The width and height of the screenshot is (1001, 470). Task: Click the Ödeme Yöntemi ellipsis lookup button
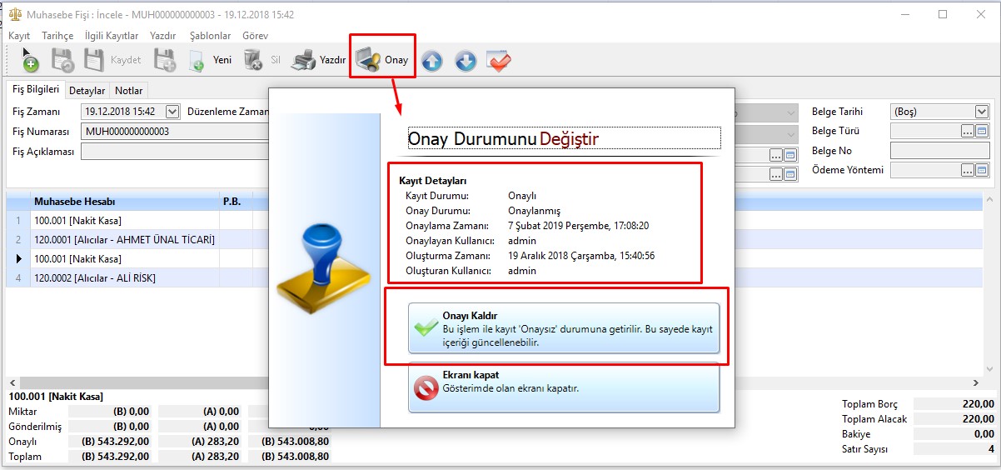coord(967,170)
